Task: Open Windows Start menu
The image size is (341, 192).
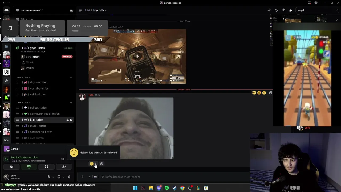Action: (135, 188)
